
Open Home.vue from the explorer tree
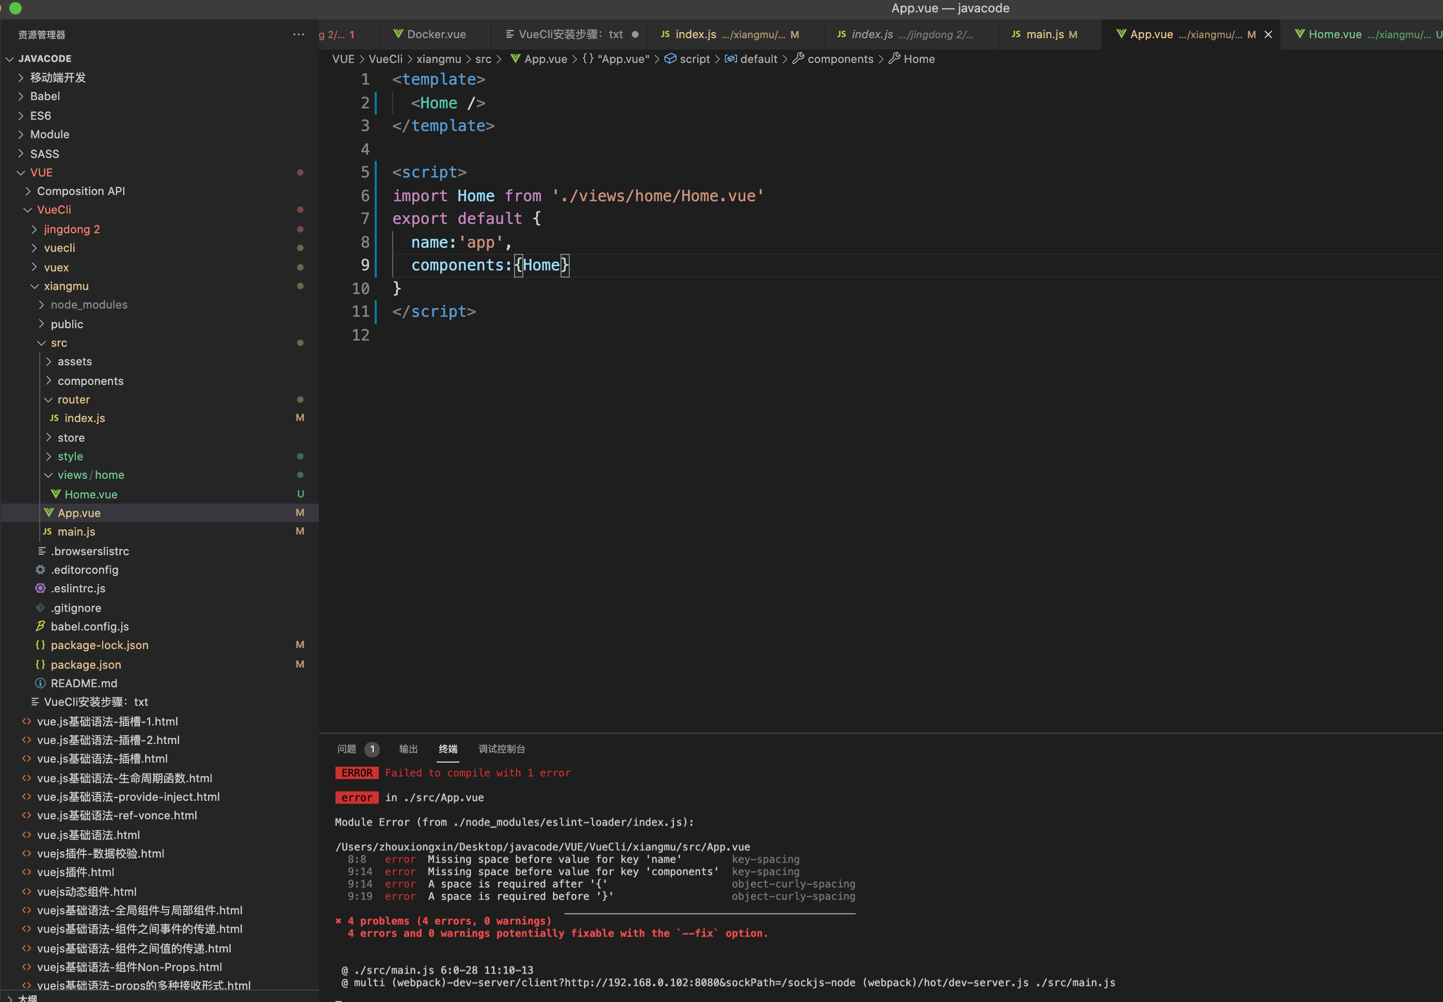click(x=91, y=495)
